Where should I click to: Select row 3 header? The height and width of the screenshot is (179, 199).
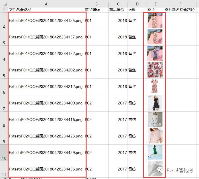[4, 37]
